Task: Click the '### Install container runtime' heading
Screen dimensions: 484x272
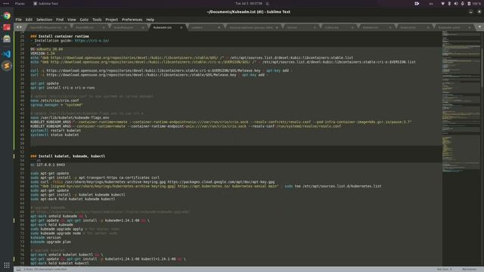Action: click(x=60, y=36)
